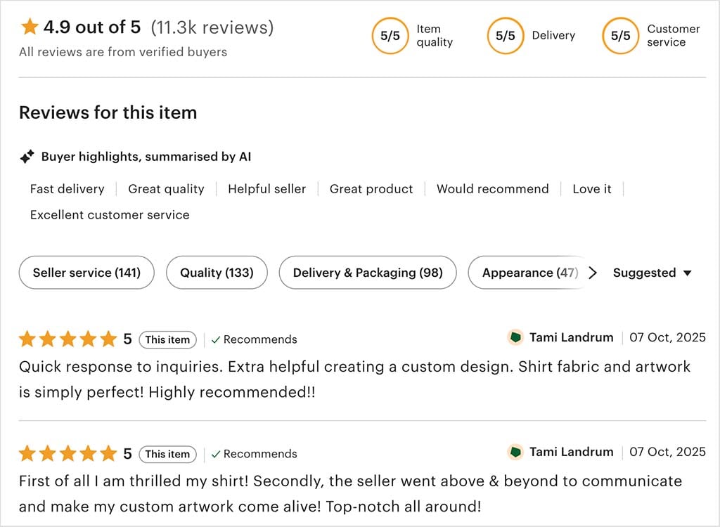Select the Appearance (47) filter chip
720x527 pixels.
529,273
